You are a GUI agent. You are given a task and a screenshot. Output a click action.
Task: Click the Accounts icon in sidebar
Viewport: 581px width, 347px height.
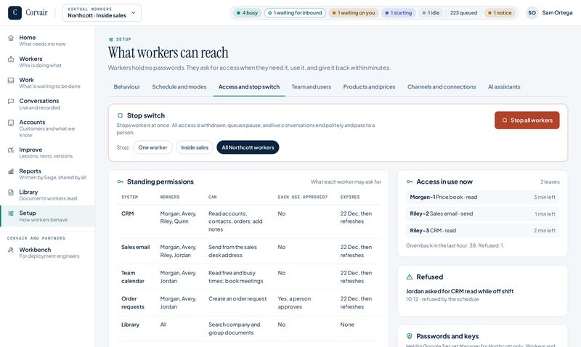(11, 123)
